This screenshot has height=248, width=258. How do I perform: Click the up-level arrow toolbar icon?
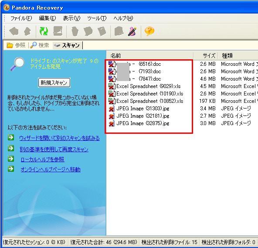(x=27, y=31)
